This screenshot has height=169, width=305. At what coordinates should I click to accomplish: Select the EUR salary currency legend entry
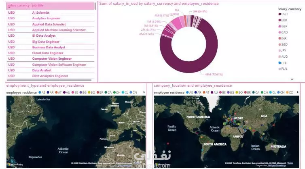click(283, 20)
